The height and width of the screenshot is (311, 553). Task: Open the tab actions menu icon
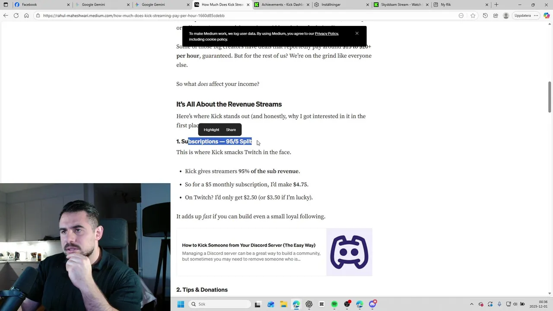(6, 5)
